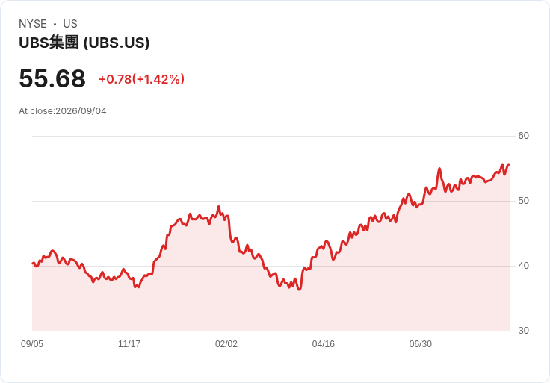
Task: Click the chart line's starting point at 09/05
Action: (33, 263)
